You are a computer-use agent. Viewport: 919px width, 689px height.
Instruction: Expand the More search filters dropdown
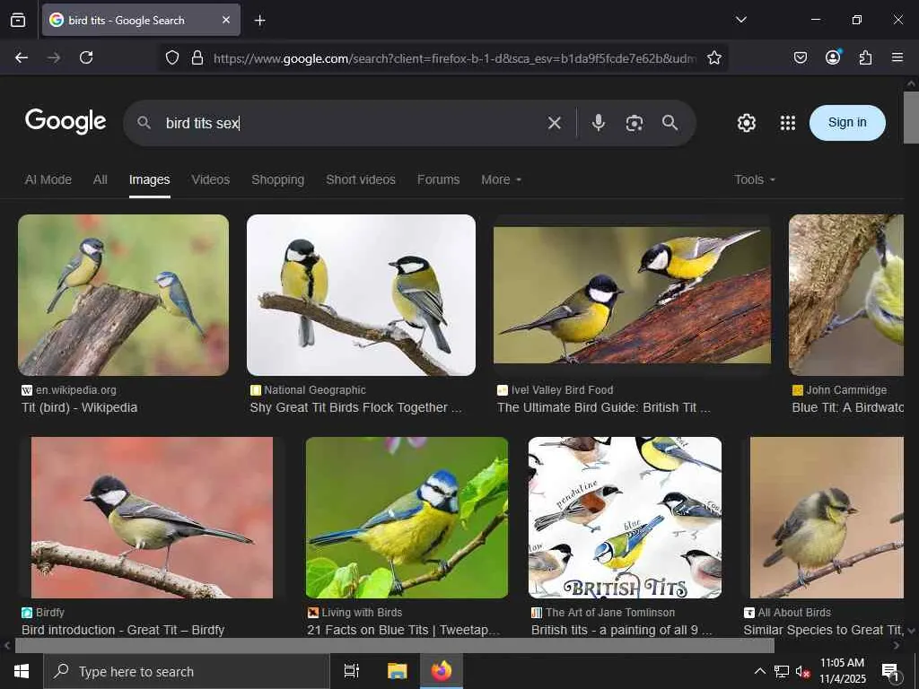tap(501, 179)
